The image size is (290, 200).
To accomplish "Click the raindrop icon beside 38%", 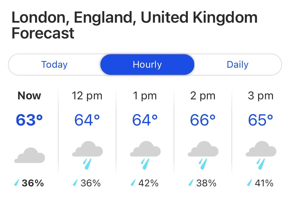I will point(191,183).
